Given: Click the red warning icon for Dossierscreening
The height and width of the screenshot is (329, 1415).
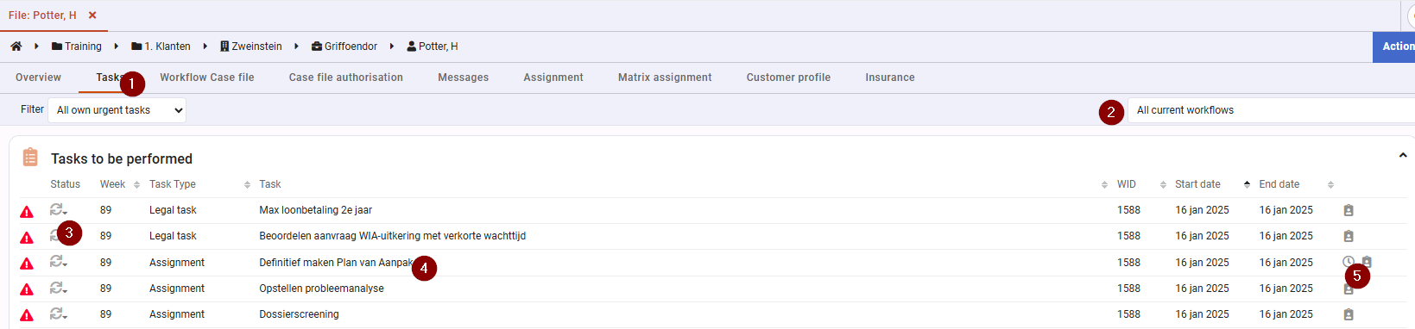Looking at the screenshot, I should (x=27, y=315).
